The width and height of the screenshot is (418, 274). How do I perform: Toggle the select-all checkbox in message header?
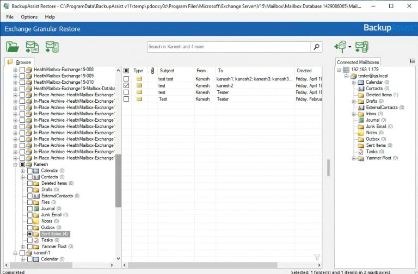pos(126,71)
